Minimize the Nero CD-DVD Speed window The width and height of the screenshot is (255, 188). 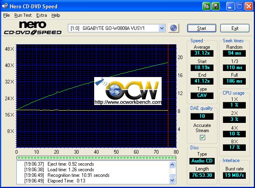click(x=230, y=6)
